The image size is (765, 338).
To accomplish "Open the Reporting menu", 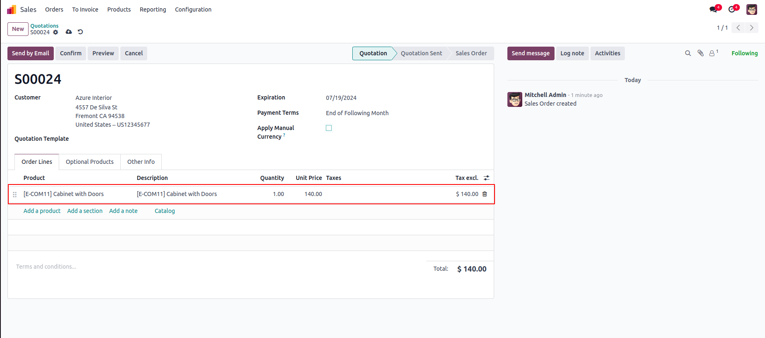I will (153, 9).
